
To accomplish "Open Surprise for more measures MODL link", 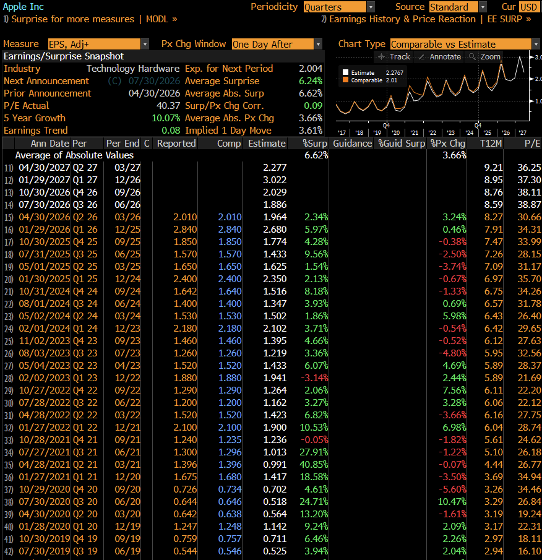I will (x=90, y=19).
